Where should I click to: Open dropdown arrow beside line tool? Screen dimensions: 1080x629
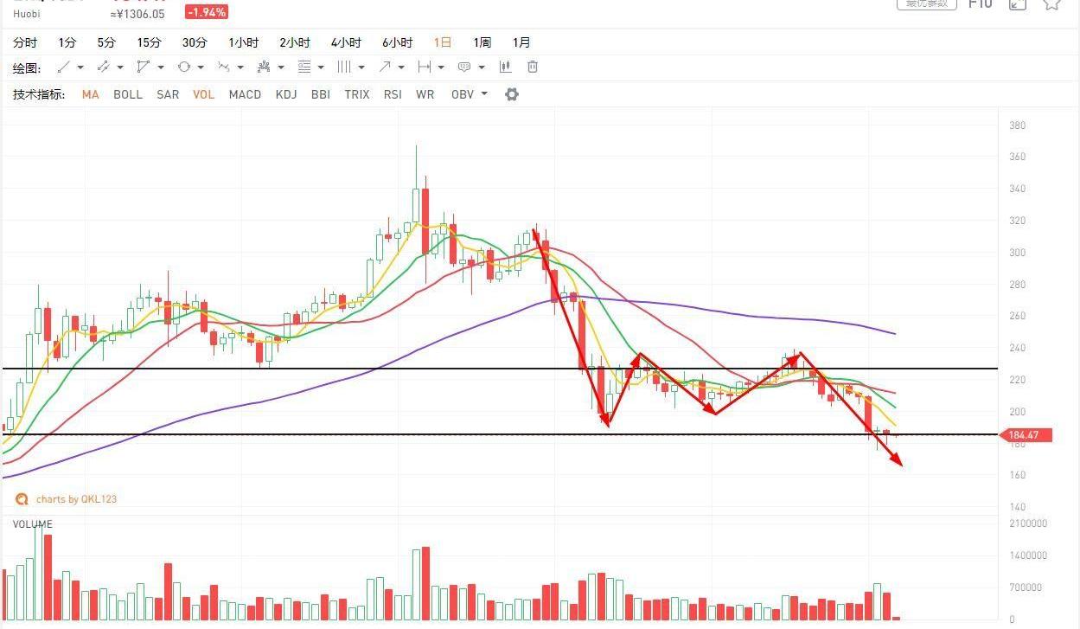pos(80,67)
